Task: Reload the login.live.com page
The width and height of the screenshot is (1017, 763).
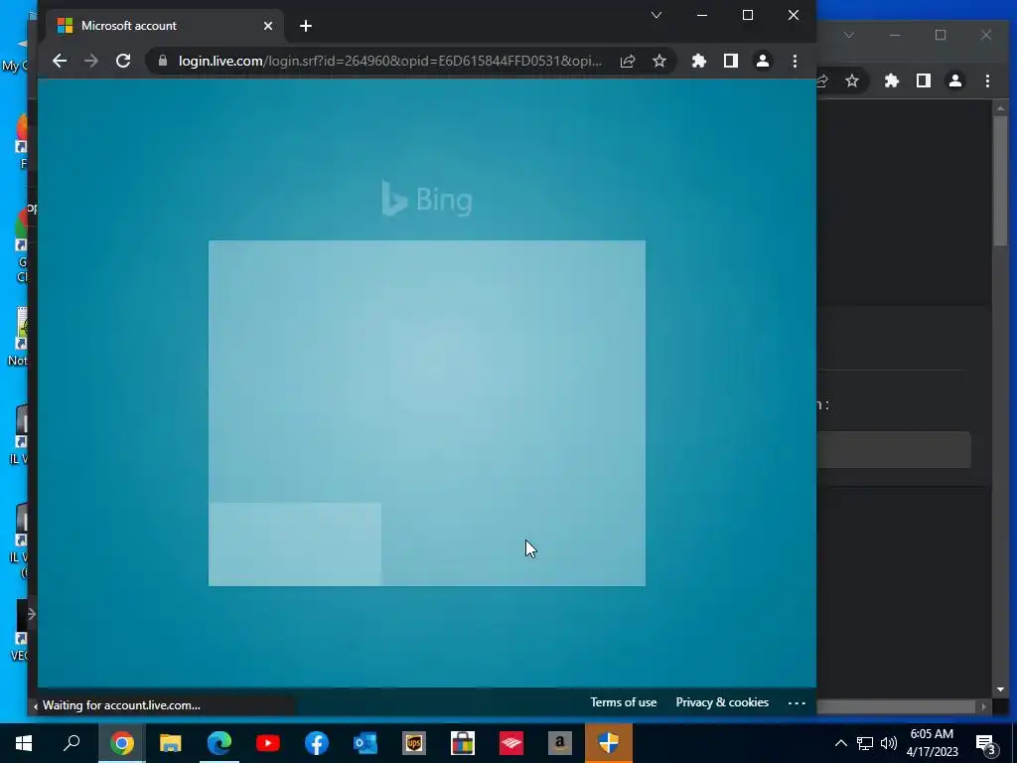Action: (x=123, y=61)
